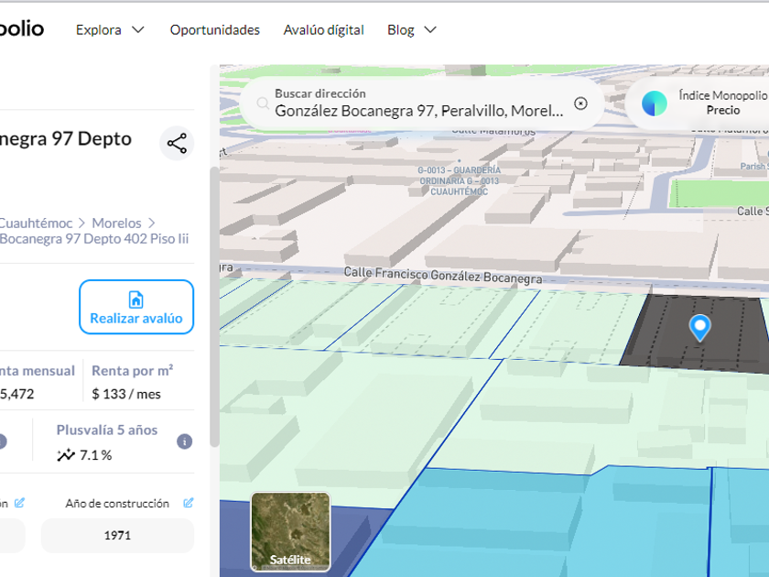Screen dimensions: 769x577
Task: Click the Índice Monopolio circular icon
Action: (x=655, y=103)
